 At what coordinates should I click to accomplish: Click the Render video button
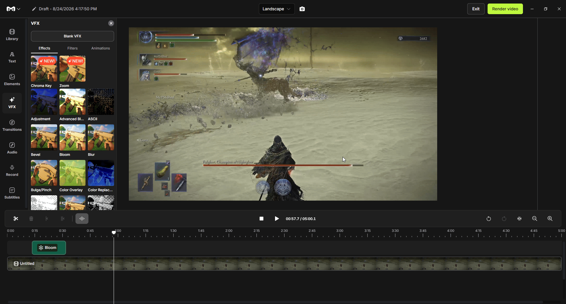tap(505, 9)
